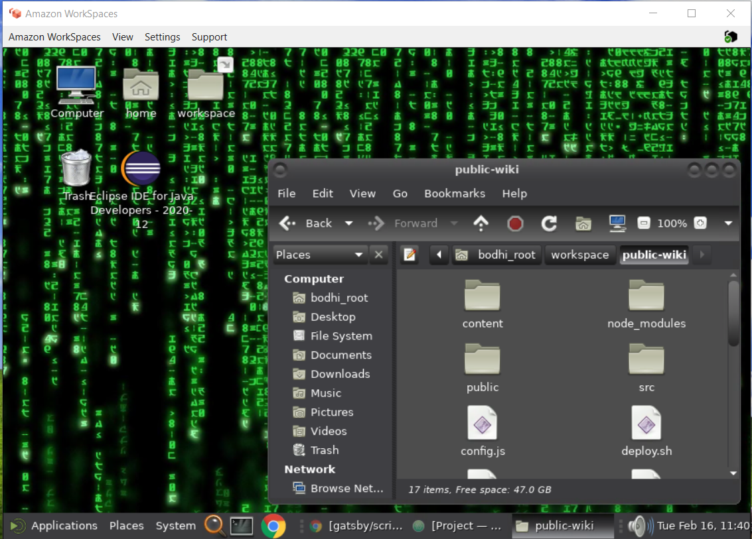Open the File menu

coord(286,194)
